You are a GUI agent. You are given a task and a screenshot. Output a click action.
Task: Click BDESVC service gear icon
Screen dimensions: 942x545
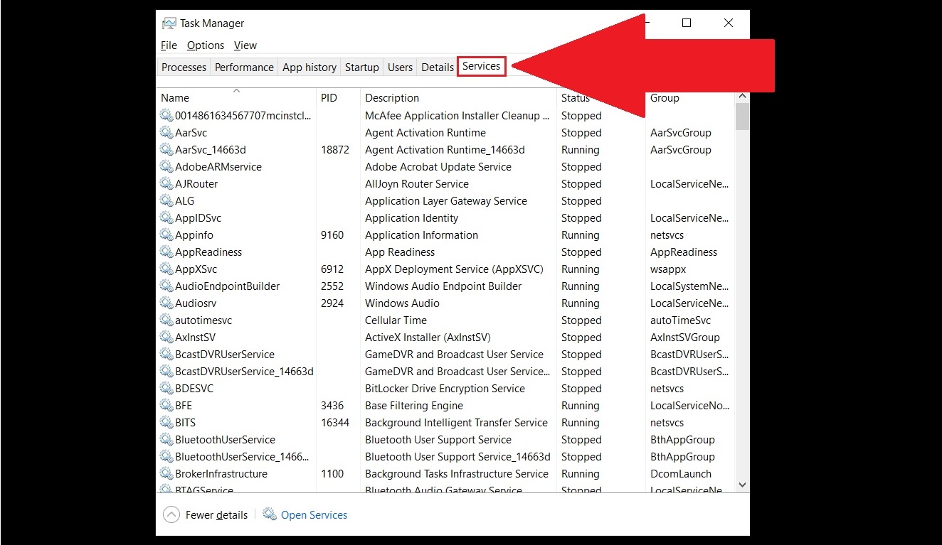pos(166,388)
